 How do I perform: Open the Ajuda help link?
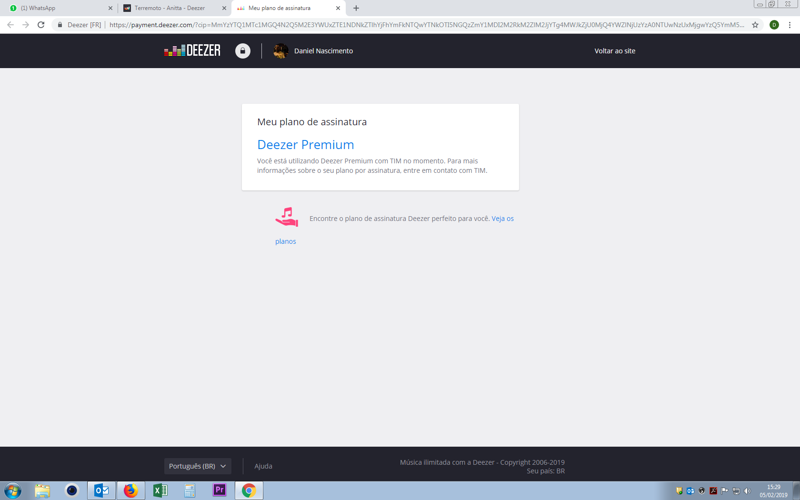click(x=263, y=466)
